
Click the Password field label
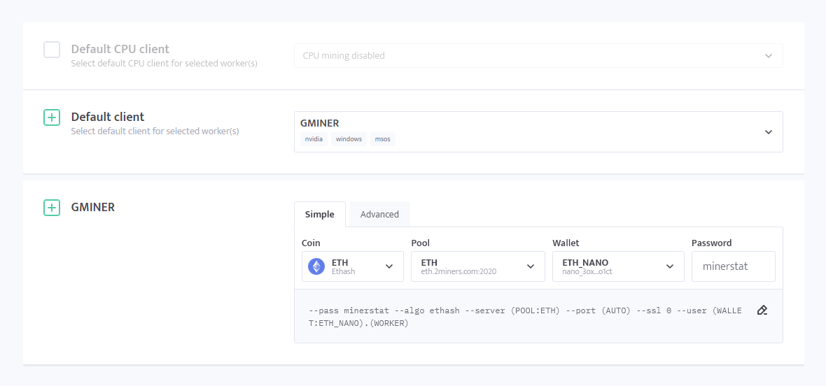click(712, 243)
